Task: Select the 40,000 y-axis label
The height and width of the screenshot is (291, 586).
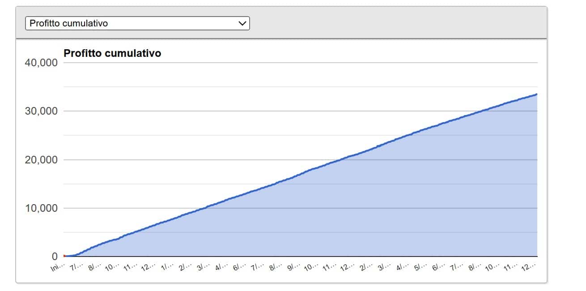Action: pos(41,63)
